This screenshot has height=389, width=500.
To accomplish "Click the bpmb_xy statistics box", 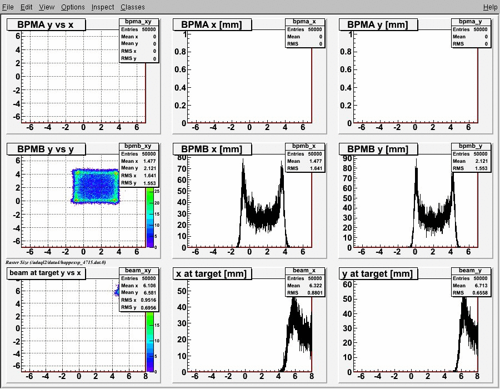I will point(139,165).
